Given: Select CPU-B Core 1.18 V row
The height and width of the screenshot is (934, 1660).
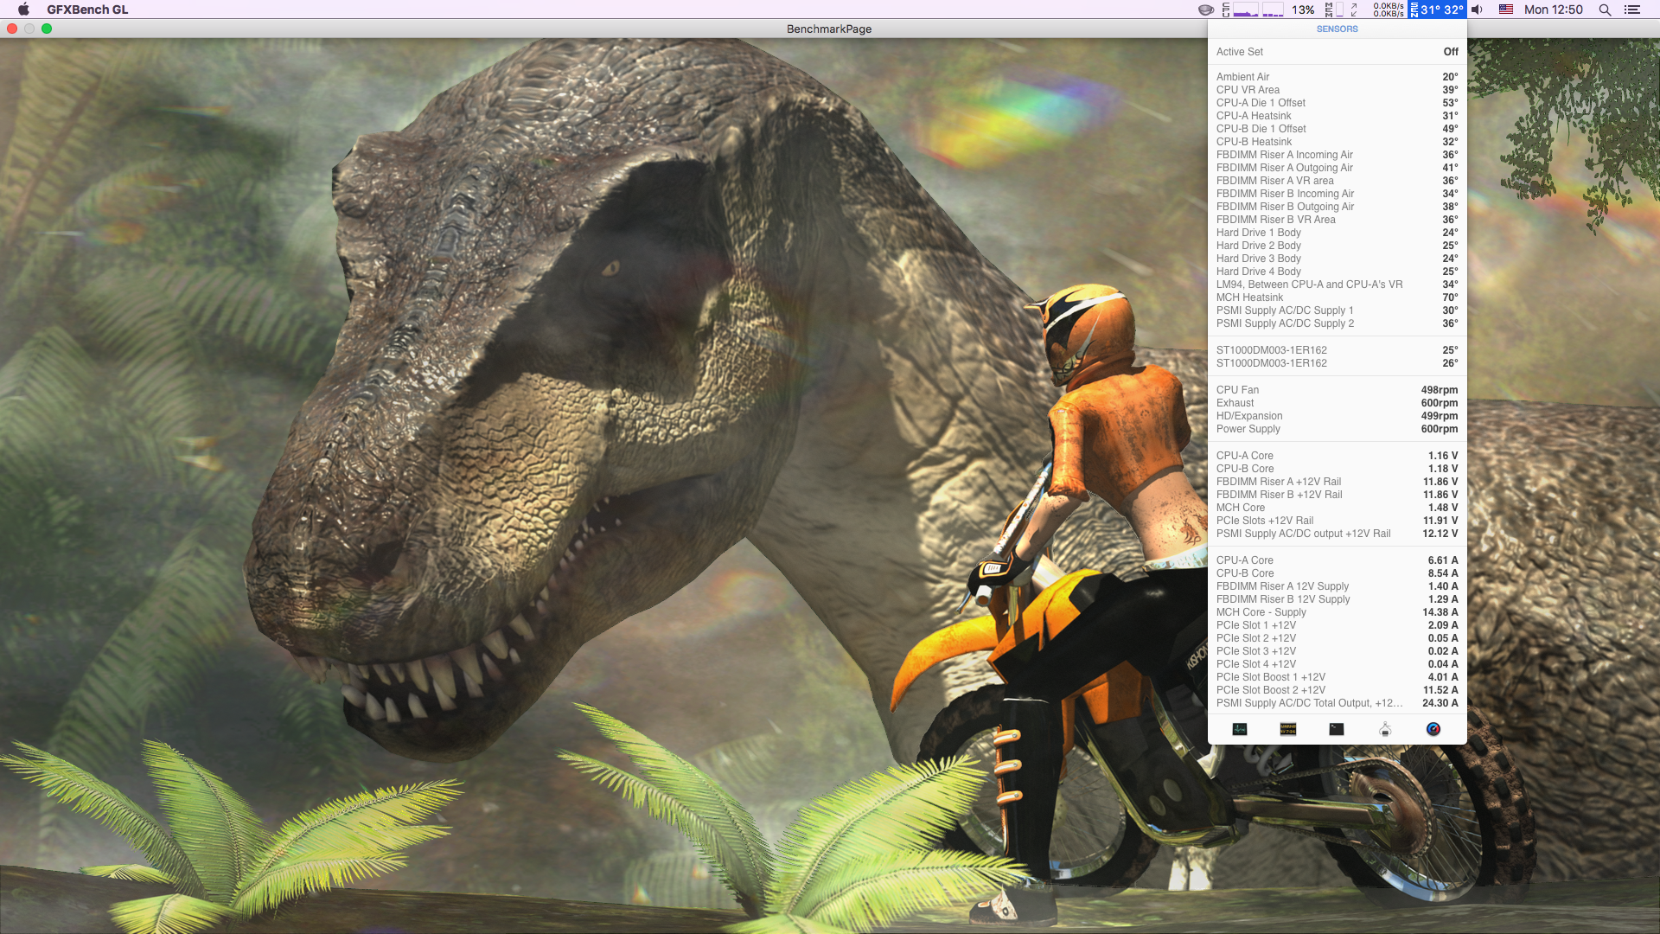Looking at the screenshot, I should tap(1337, 469).
